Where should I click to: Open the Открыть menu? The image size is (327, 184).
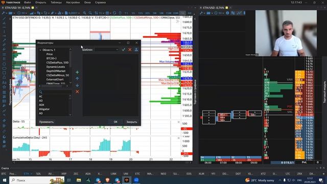41,3
